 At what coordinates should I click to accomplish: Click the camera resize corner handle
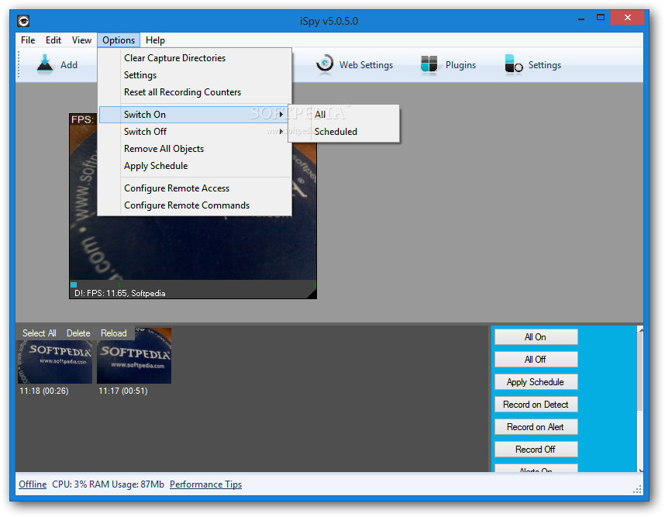click(312, 294)
